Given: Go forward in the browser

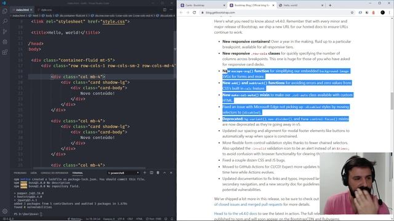Looking at the screenshot, I should pyautogui.click(x=188, y=12).
